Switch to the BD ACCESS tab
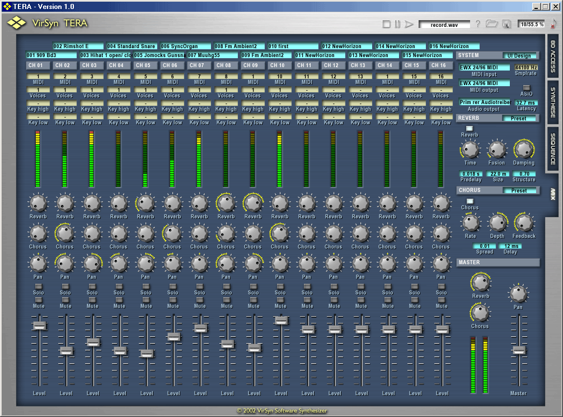Viewport: 563px width, 417px height. [553, 56]
